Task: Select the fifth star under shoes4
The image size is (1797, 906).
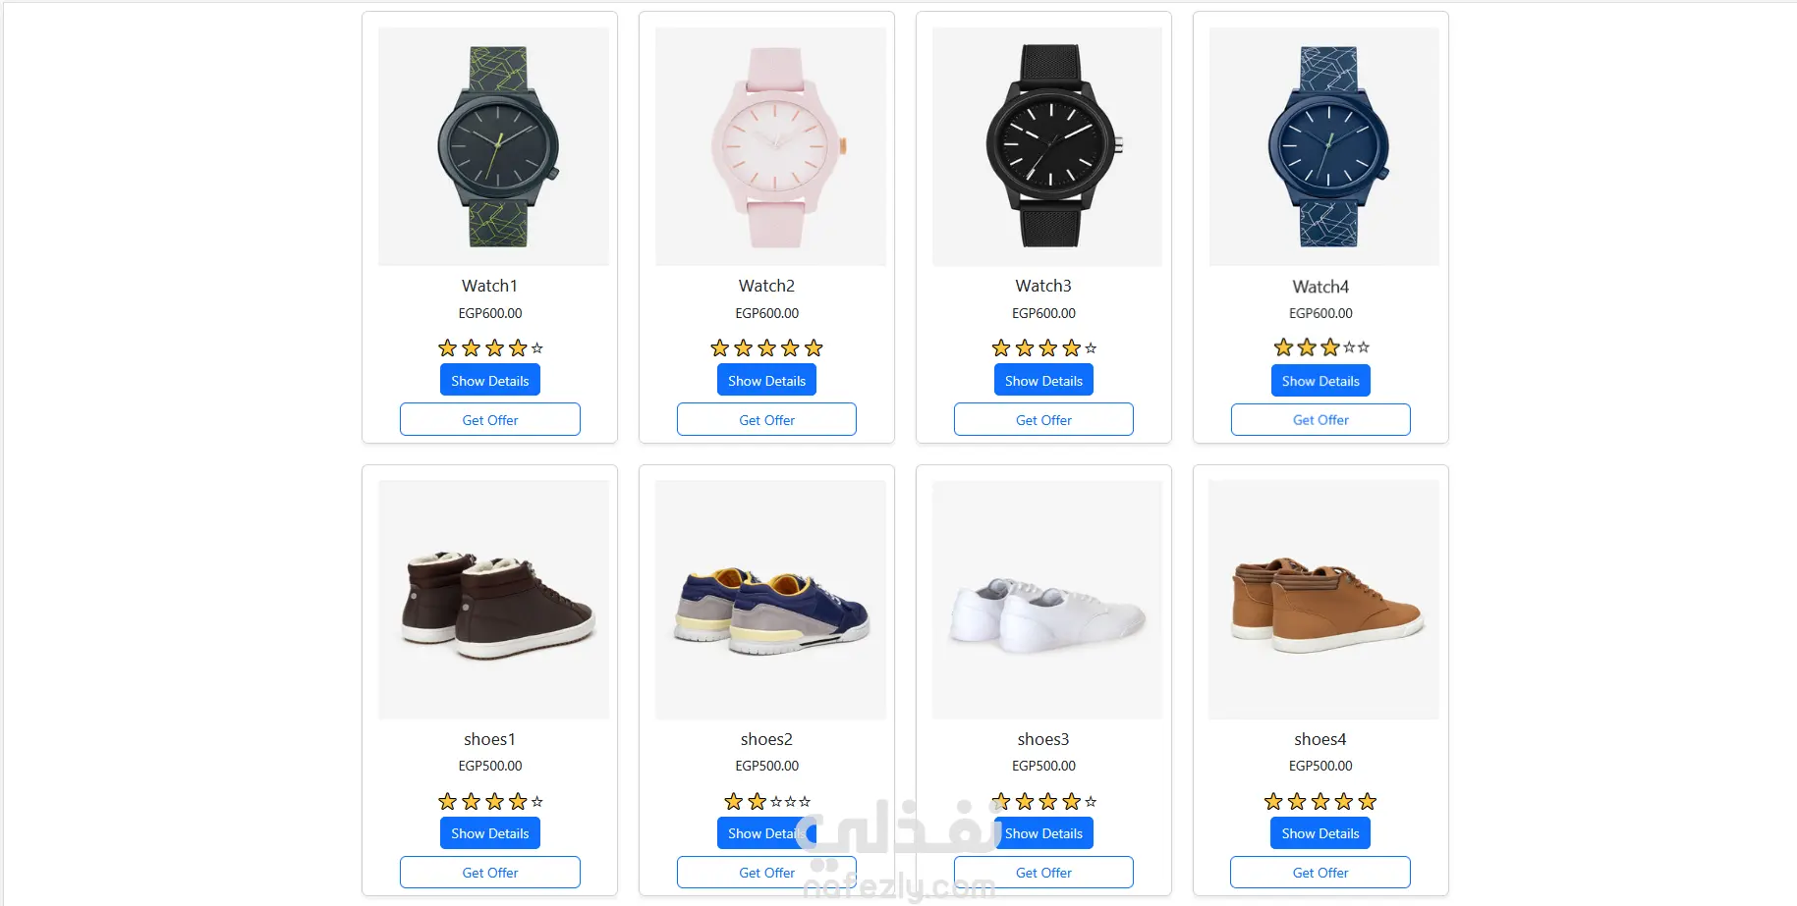Action: pyautogui.click(x=1368, y=801)
